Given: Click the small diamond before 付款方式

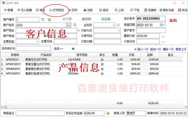Looking at the screenshot, I should click(79, 31).
